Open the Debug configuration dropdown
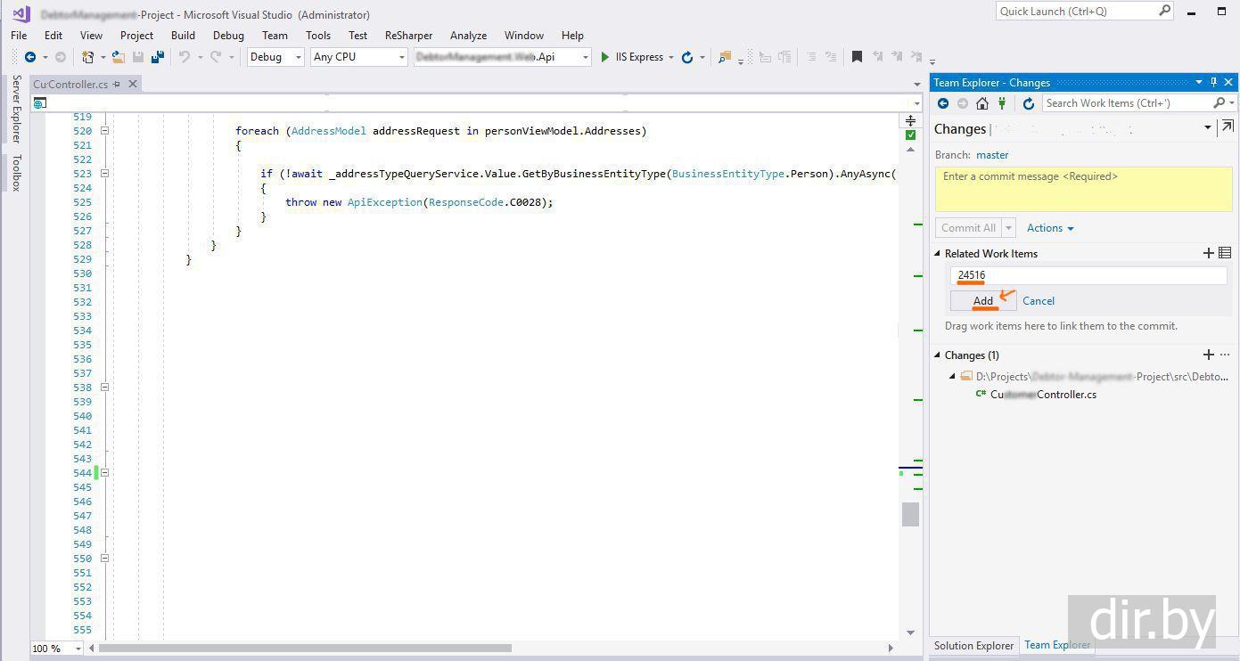Image resolution: width=1240 pixels, height=661 pixels. tap(276, 57)
